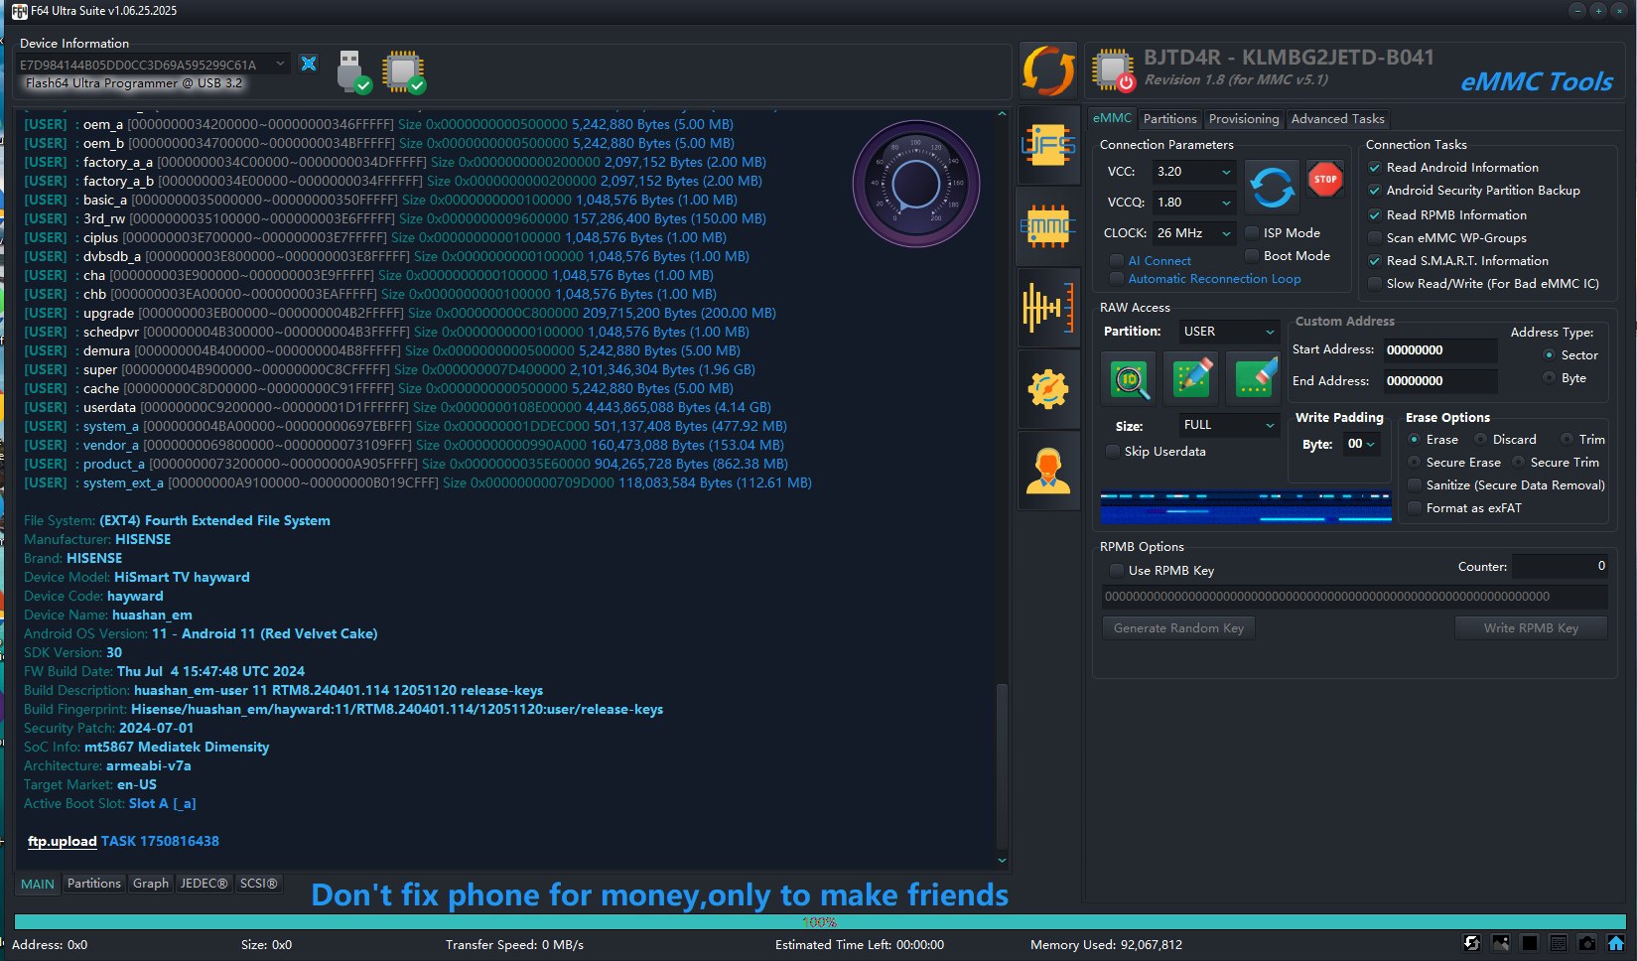Switch to the Provisioning tab

1244,119
